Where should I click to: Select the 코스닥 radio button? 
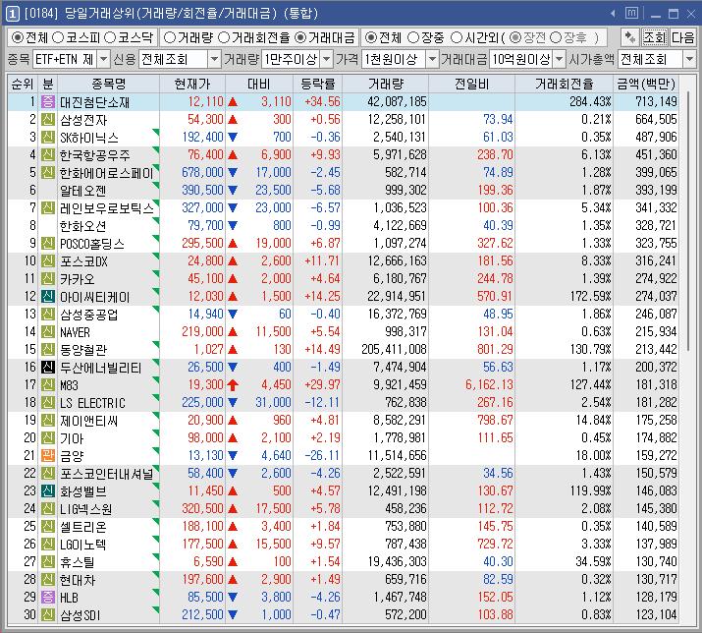[x=111, y=37]
